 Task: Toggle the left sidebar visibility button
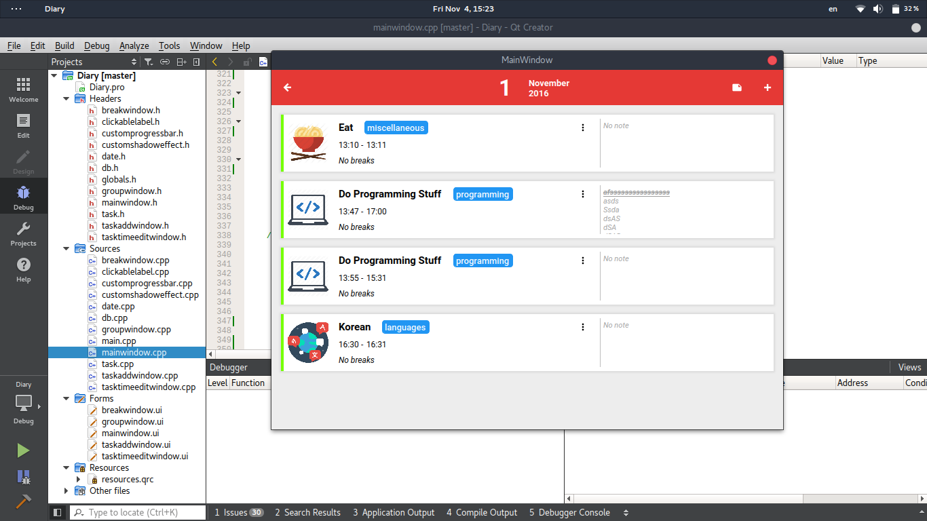pyautogui.click(x=58, y=513)
